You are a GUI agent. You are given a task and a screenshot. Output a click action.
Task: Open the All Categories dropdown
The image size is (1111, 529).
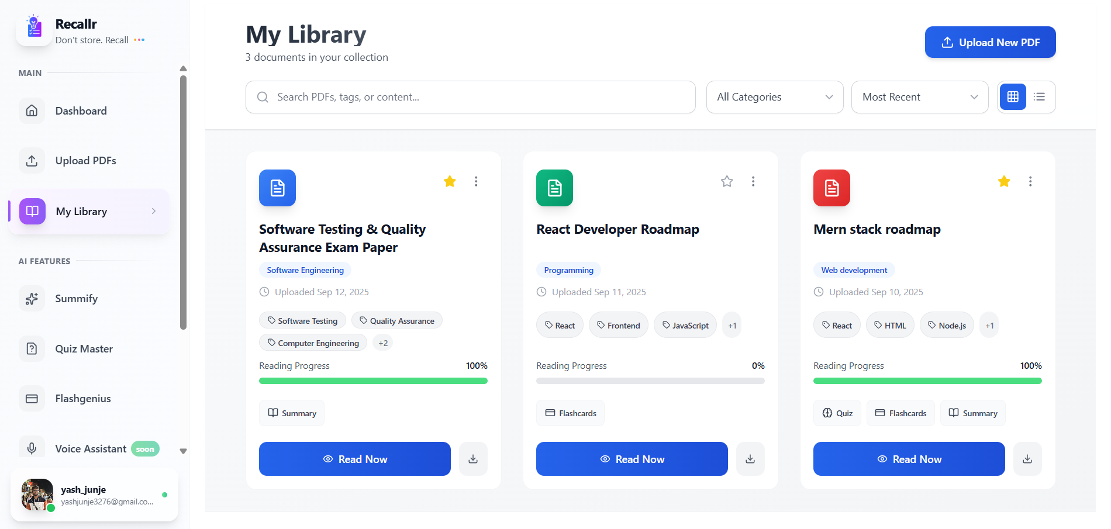[x=775, y=97]
